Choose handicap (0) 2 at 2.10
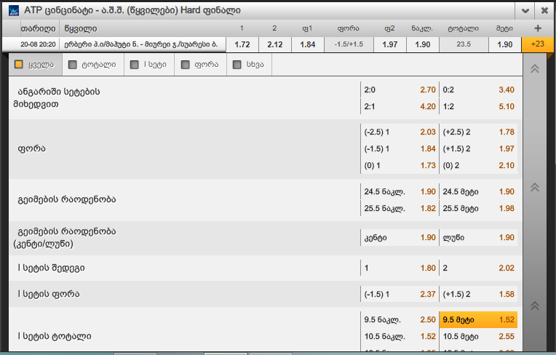Viewport: 556px width, 355px height. 478,165
